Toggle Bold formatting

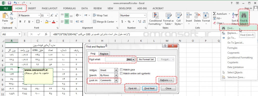20,22
